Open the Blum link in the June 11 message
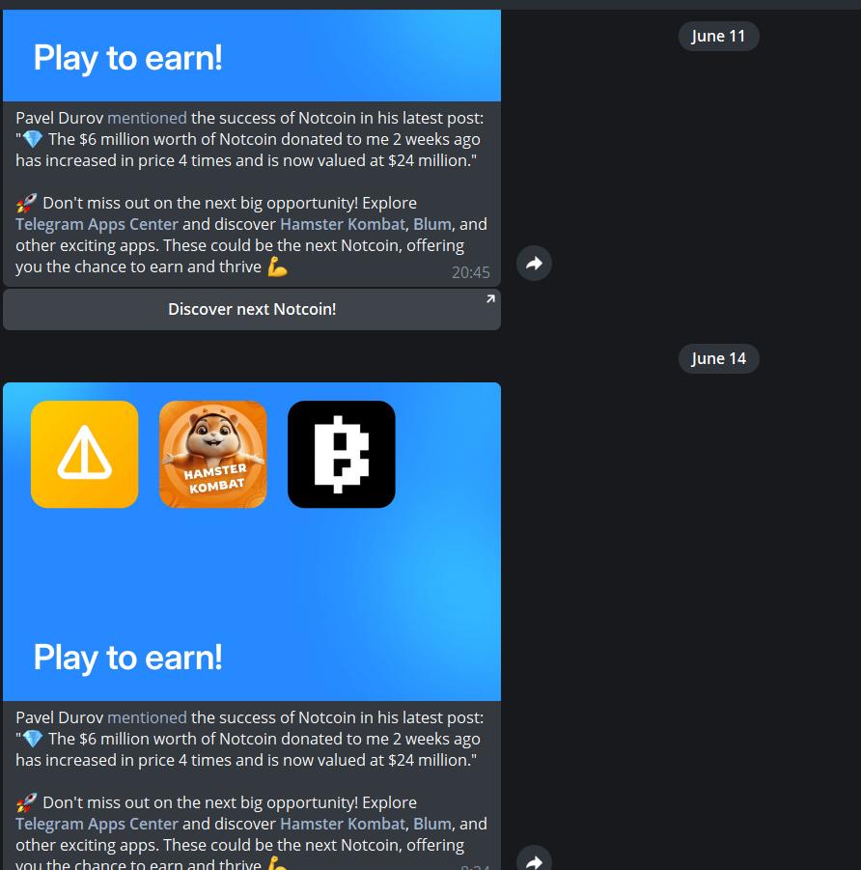Viewport: 861px width, 870px height. coord(432,224)
